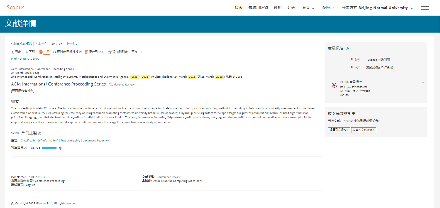Image resolution: width=440 pixels, height=208 pixels.
Task: Click the 下载 download icon
Action: pyautogui.click(x=26, y=52)
